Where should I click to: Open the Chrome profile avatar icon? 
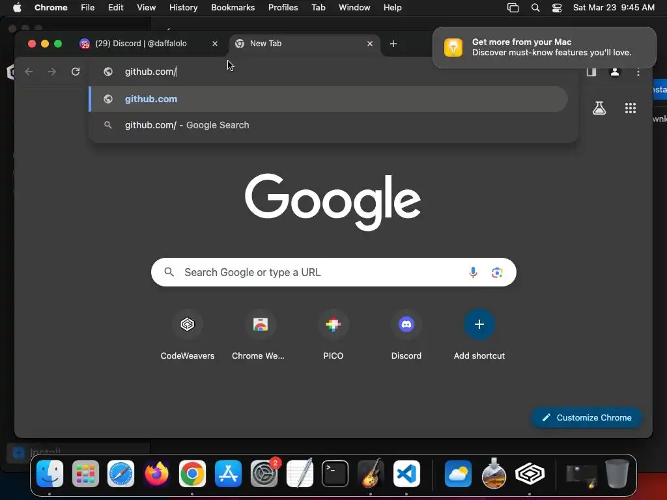(x=615, y=72)
